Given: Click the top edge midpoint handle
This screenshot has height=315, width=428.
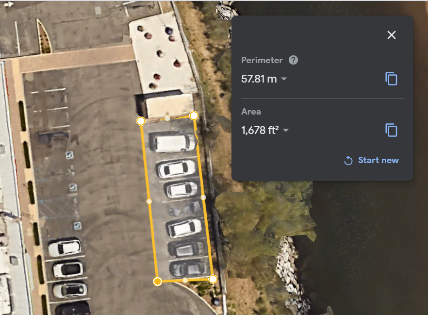Looking at the screenshot, I should [167, 118].
